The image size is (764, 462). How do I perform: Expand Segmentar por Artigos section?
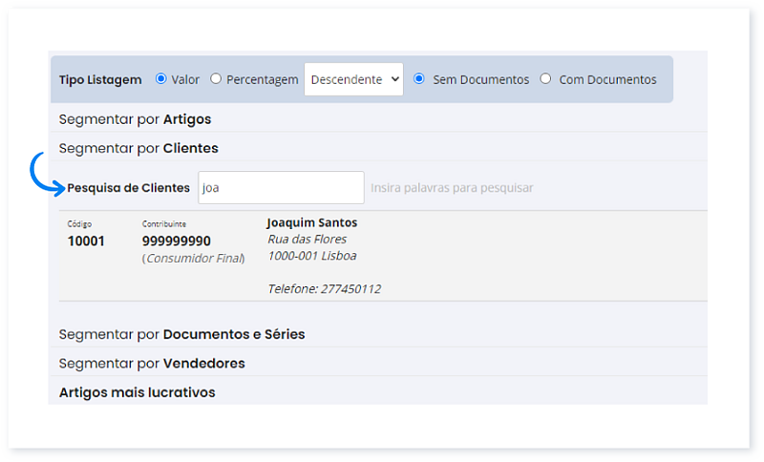pyautogui.click(x=135, y=119)
